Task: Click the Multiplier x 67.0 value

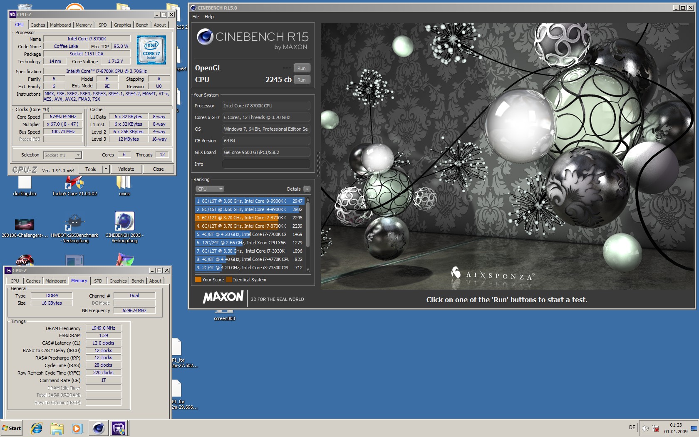Action: pyautogui.click(x=63, y=124)
